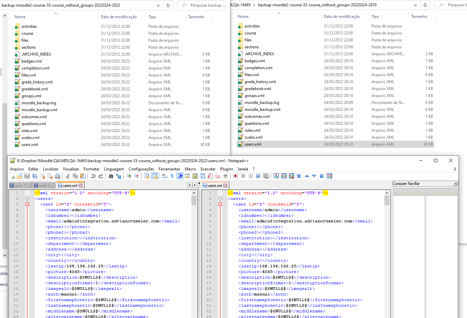Click left tab-scroll arrow in left pane

pyautogui.click(x=190, y=185)
